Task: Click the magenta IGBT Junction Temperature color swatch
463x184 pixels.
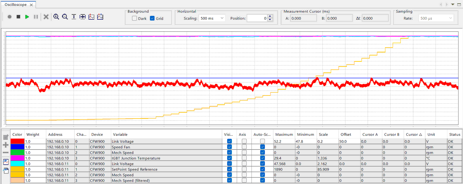Action: [17, 158]
